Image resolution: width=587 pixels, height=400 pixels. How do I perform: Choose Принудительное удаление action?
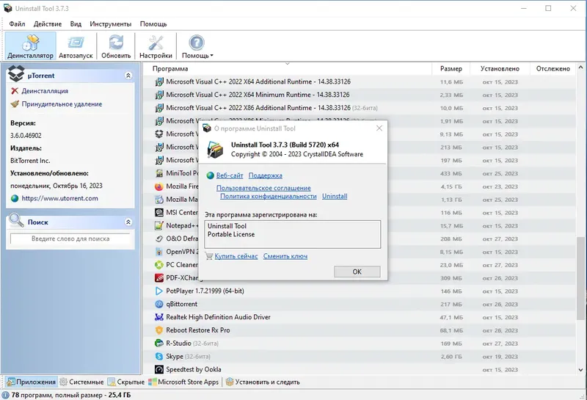click(x=62, y=104)
